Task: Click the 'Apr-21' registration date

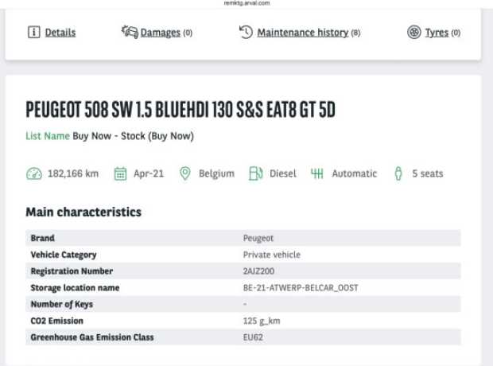Action: click(149, 173)
